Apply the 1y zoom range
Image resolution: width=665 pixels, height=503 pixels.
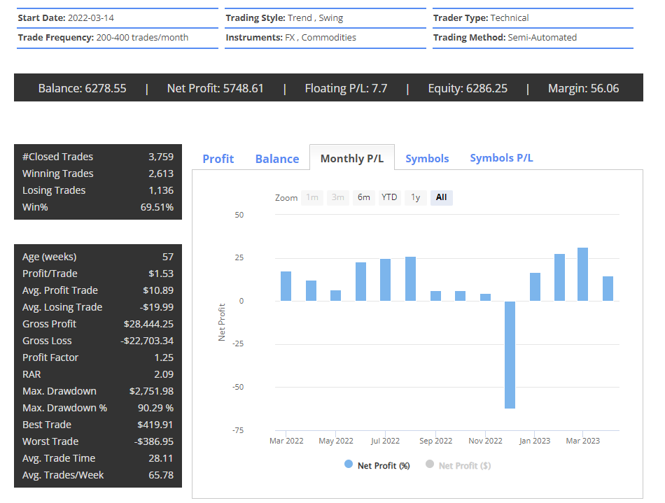(x=415, y=197)
